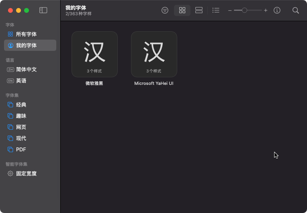
Task: Click the collection icon beside 趣味
Action: [10, 116]
